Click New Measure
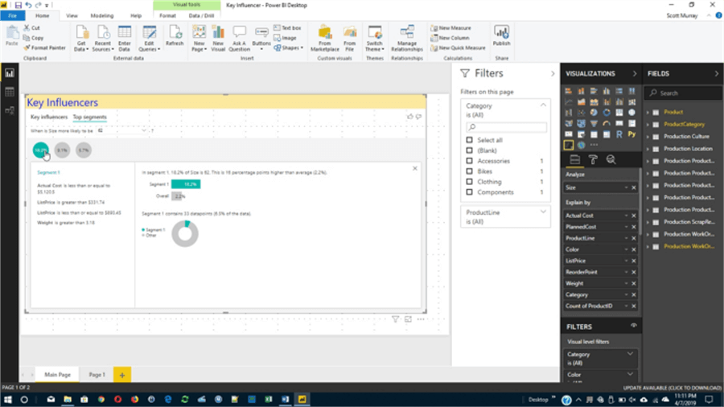The width and height of the screenshot is (724, 407). point(451,28)
